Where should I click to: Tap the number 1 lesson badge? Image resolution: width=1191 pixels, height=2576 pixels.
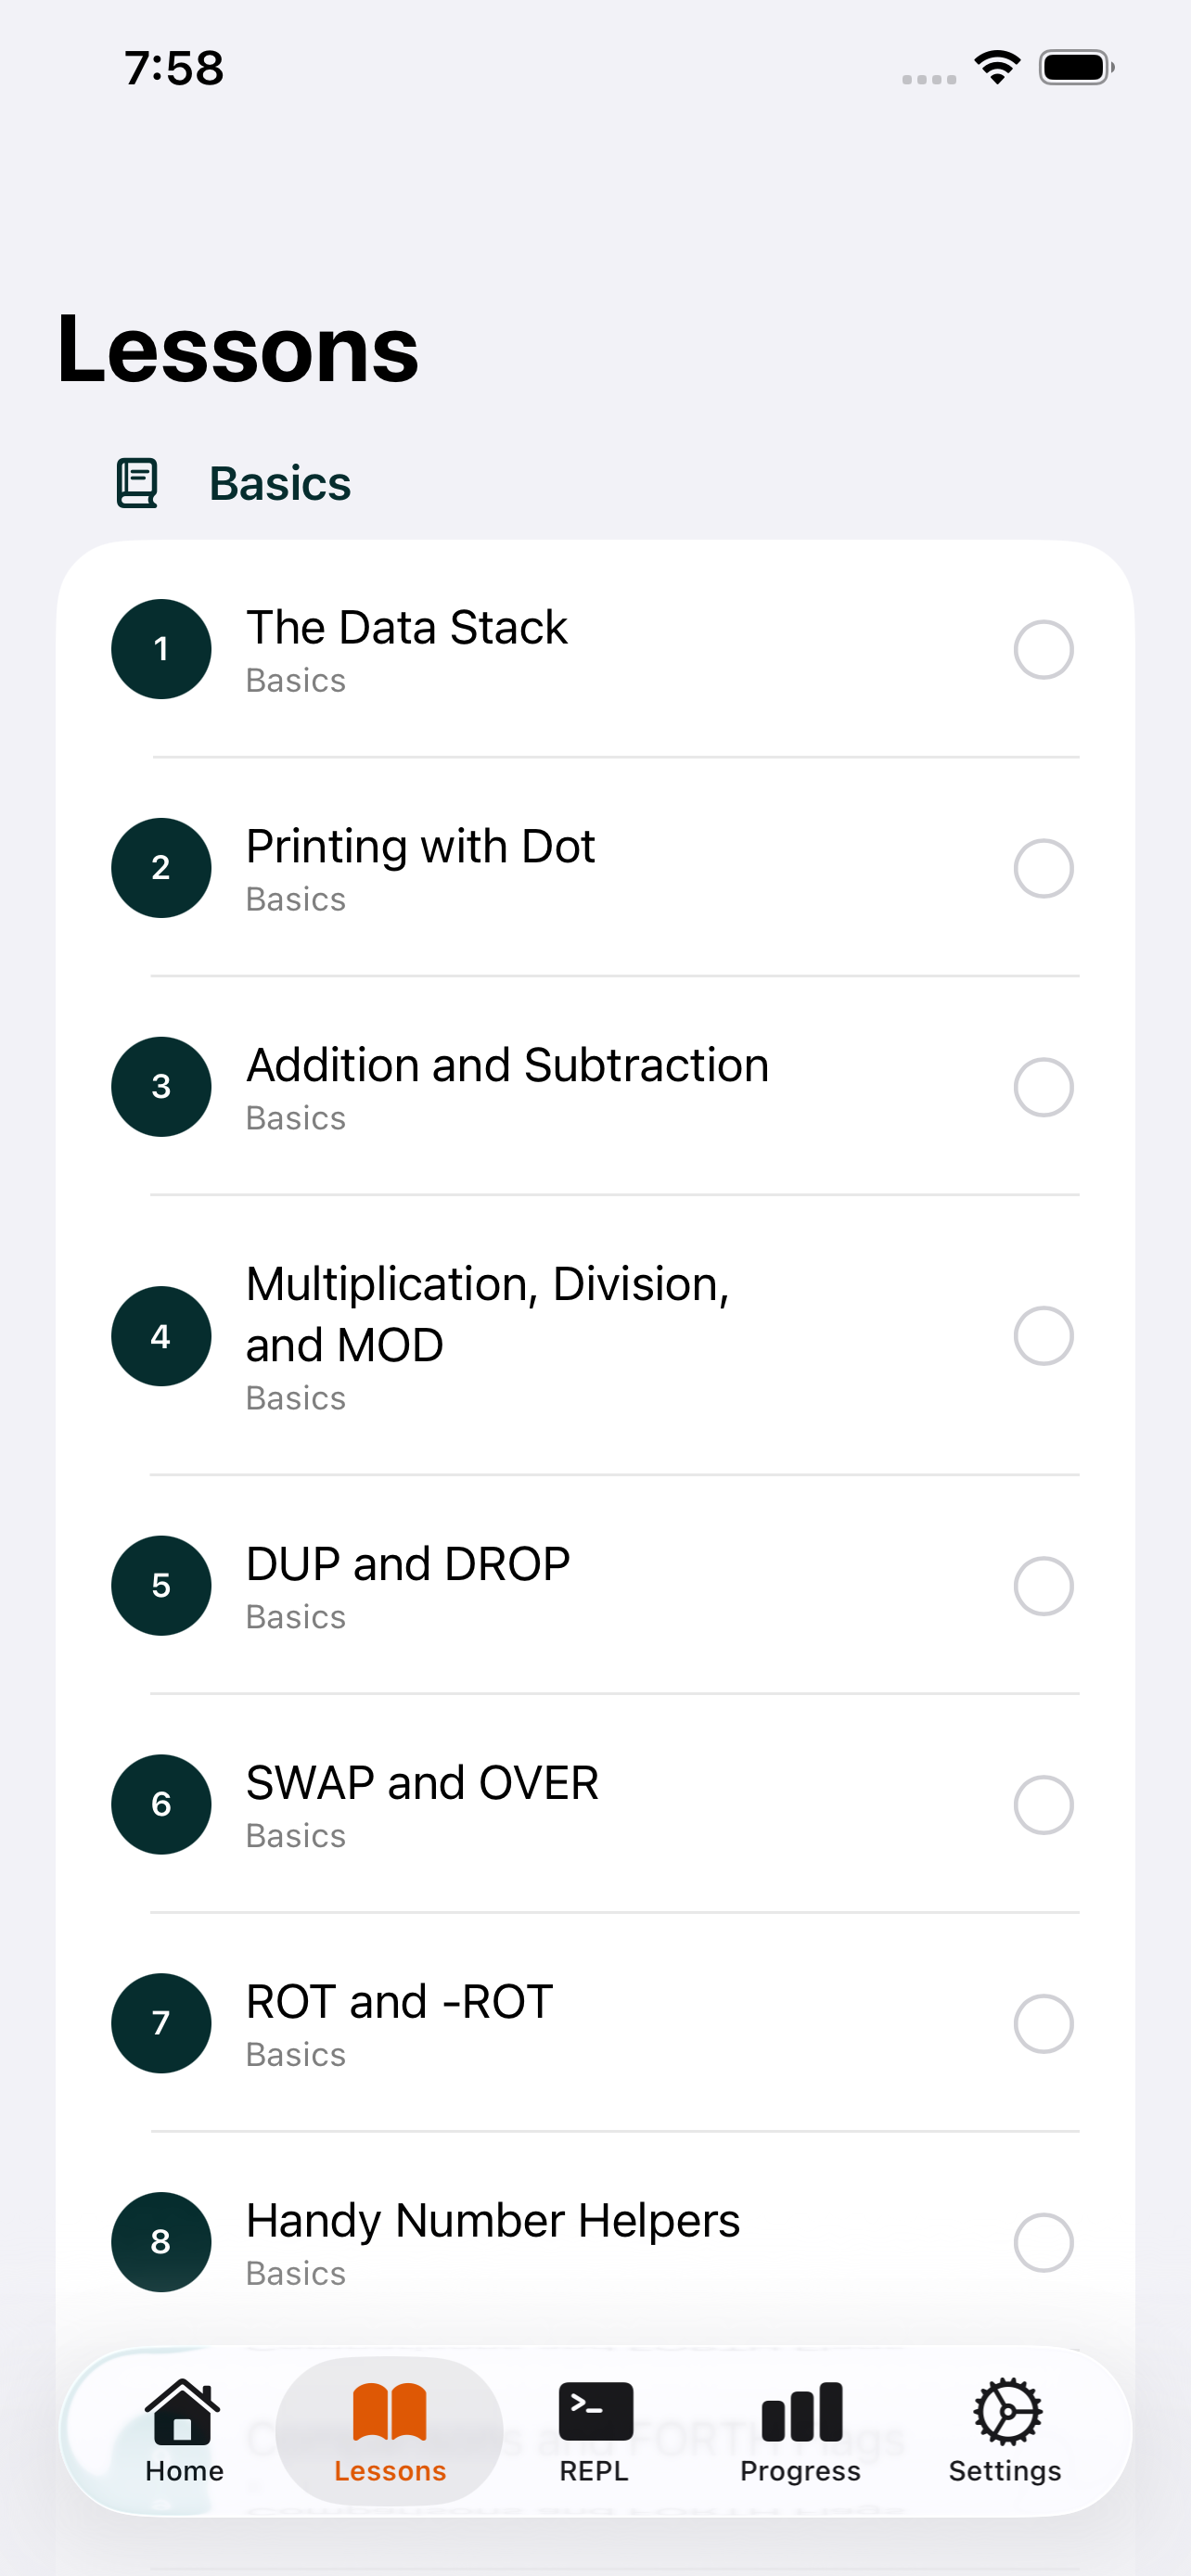pyautogui.click(x=161, y=649)
